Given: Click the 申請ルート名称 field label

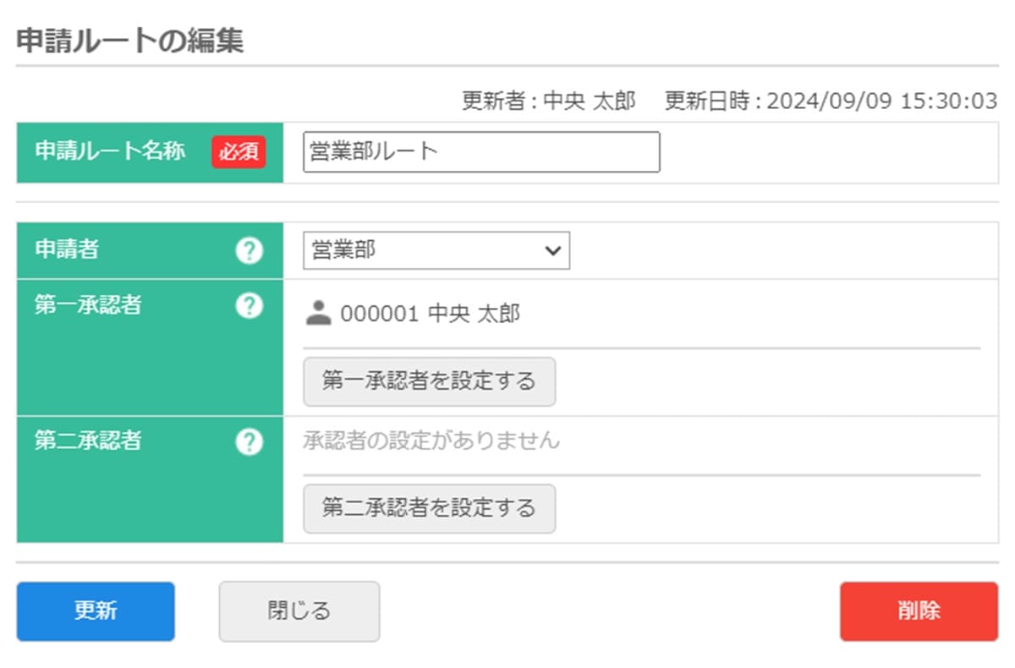Looking at the screenshot, I should 110,152.
